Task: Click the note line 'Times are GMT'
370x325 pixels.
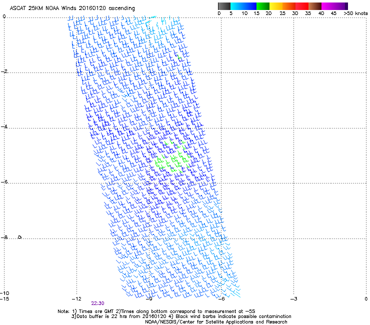Action: point(96,311)
